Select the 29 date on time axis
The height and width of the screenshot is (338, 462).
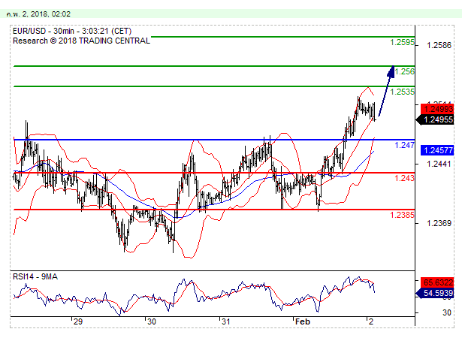tap(77, 321)
